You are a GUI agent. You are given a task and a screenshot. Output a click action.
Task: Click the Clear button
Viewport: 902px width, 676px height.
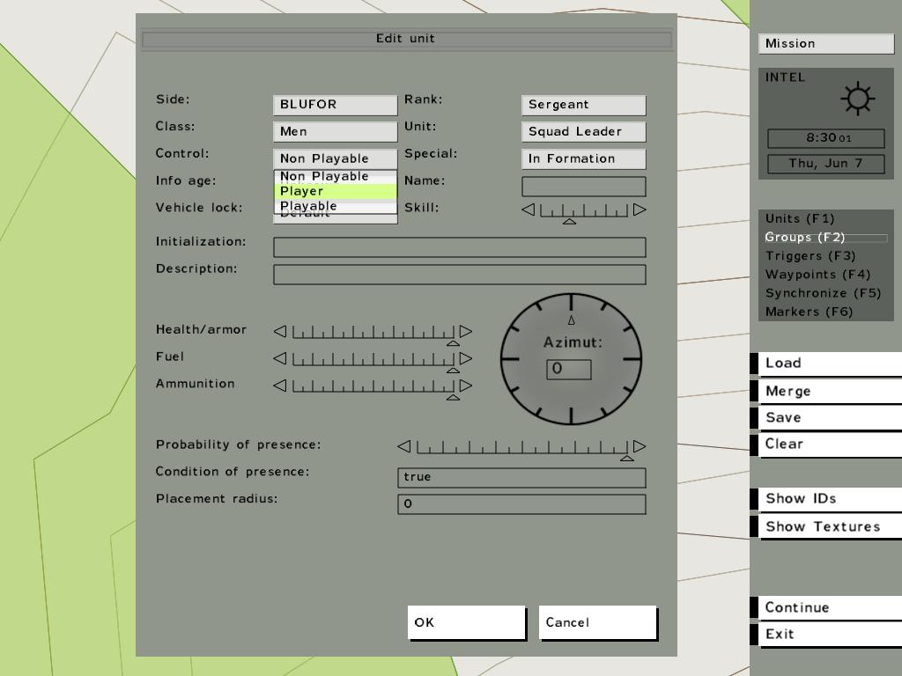click(826, 445)
